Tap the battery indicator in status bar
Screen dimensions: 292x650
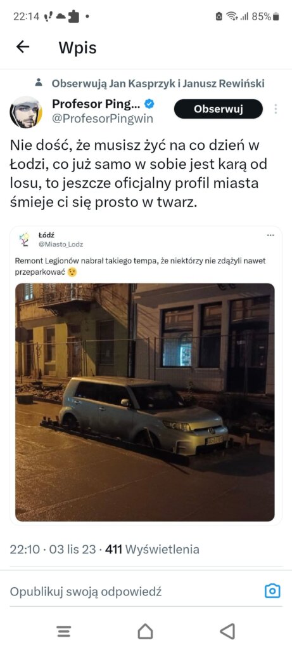pyautogui.click(x=276, y=17)
